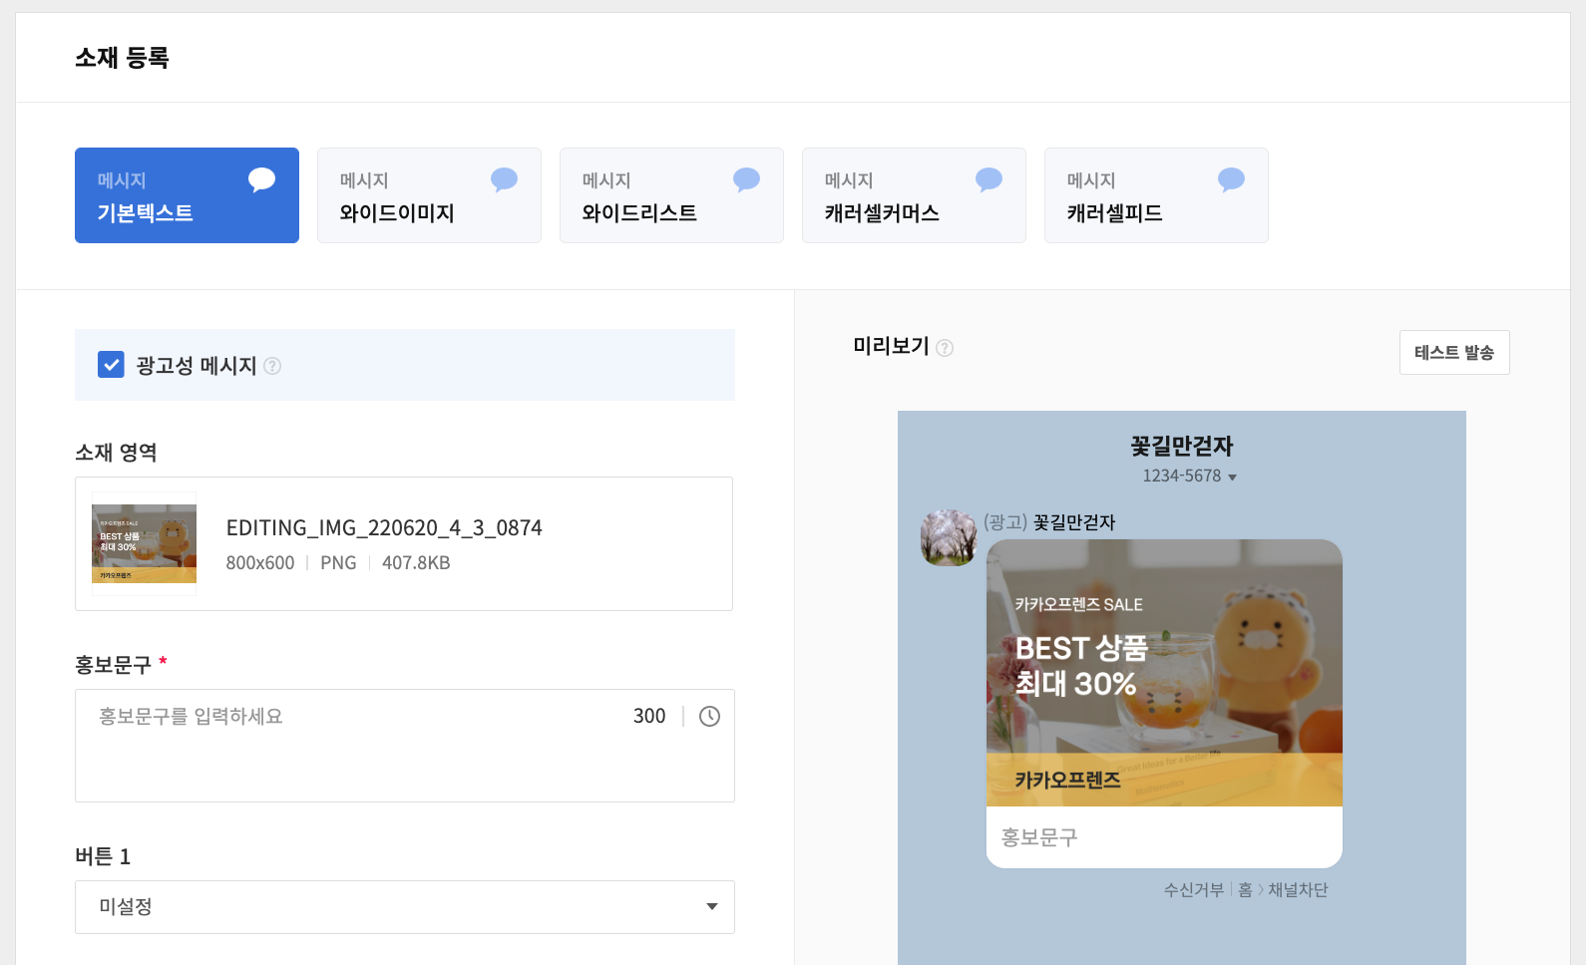Click the speech bubble icon on 와이드이미지 card
The width and height of the screenshot is (1586, 965).
click(504, 179)
